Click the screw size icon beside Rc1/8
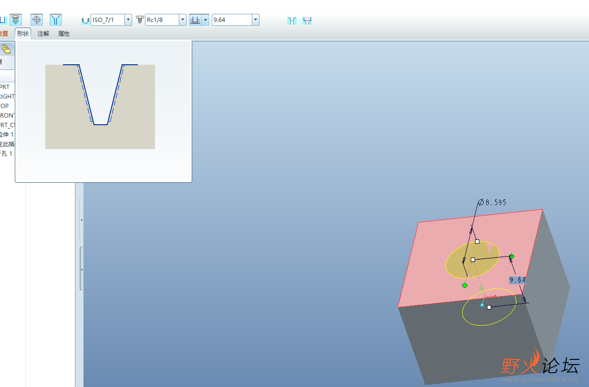 click(x=140, y=20)
